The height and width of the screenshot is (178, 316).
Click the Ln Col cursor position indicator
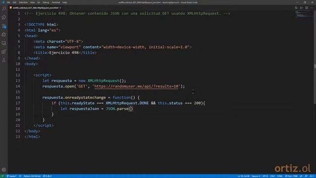243,176
